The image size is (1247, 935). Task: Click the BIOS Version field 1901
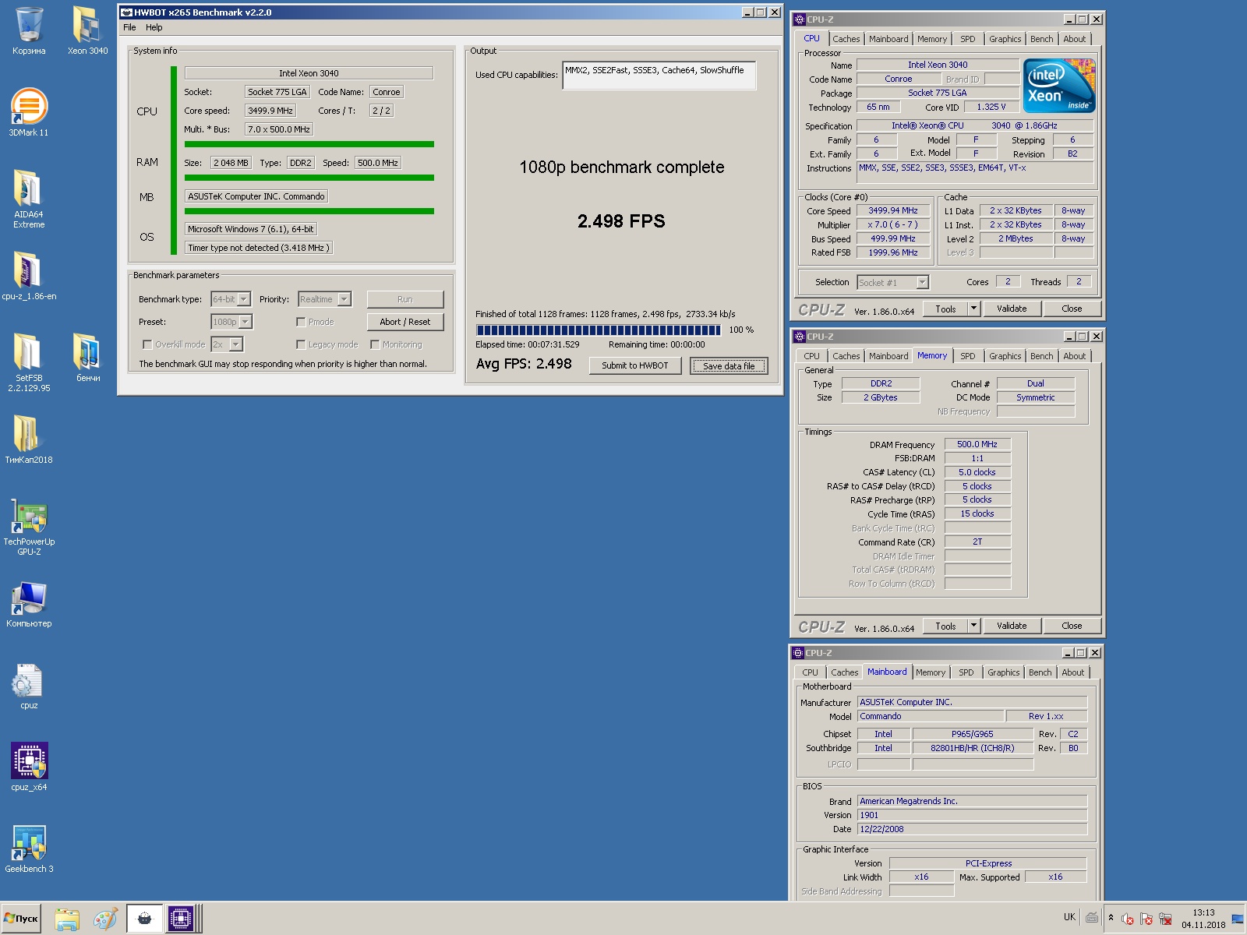(972, 815)
